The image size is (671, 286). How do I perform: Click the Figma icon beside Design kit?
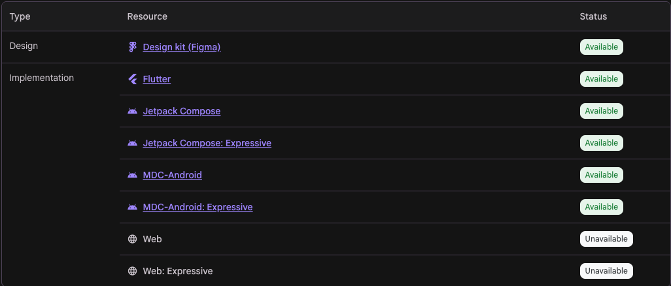(x=132, y=47)
